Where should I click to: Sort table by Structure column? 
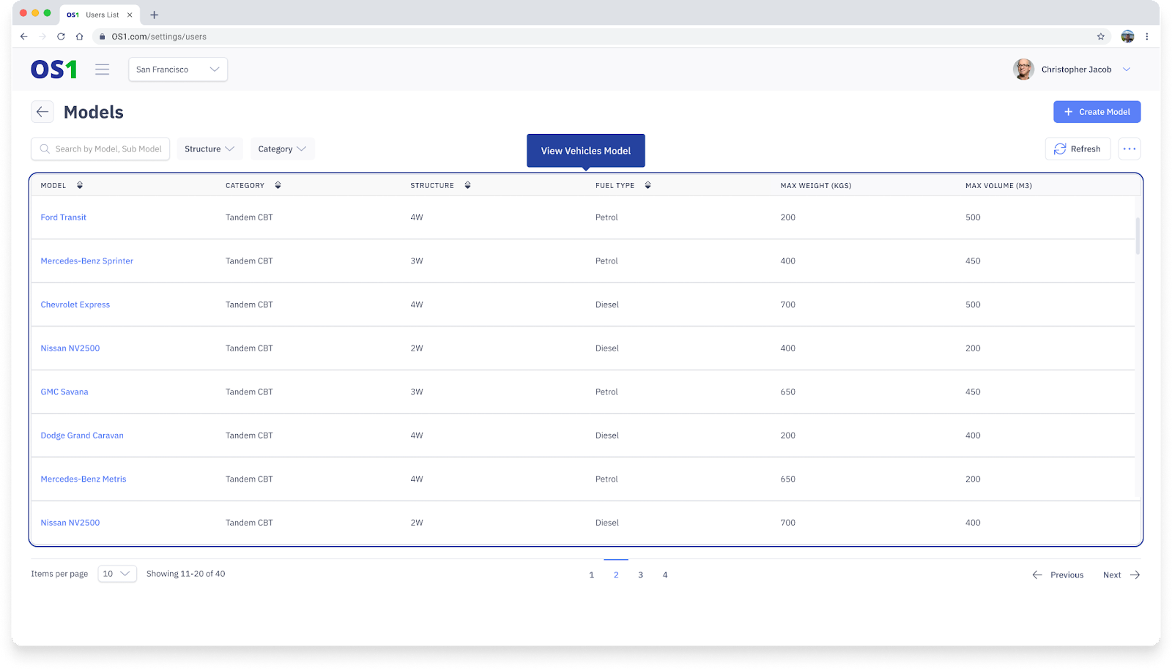coord(467,185)
